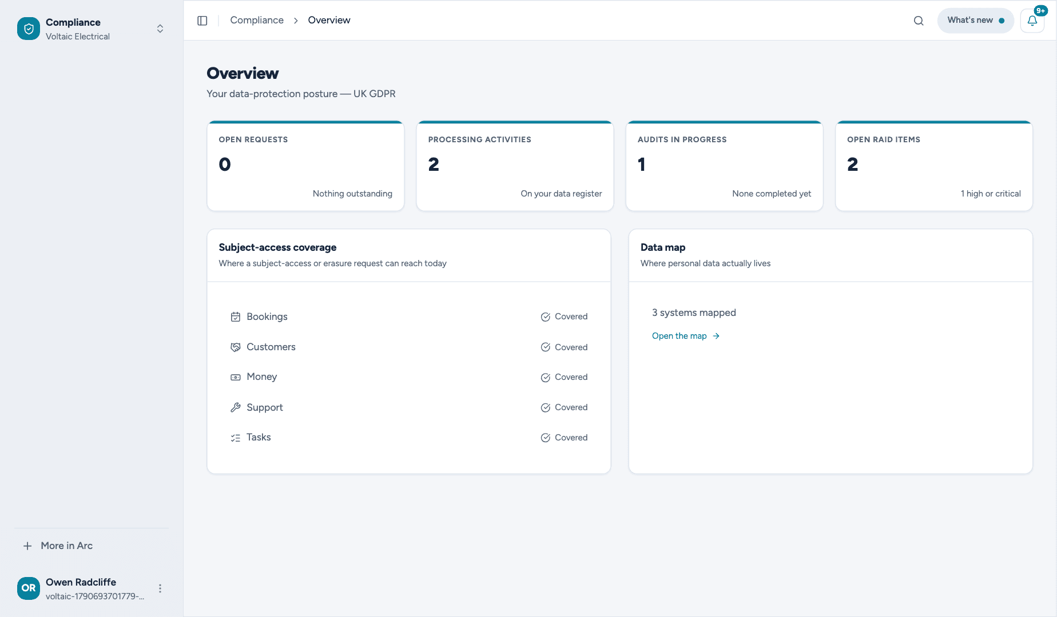This screenshot has width=1057, height=617.
Task: Open Owen Radcliffe account options menu
Action: point(160,588)
